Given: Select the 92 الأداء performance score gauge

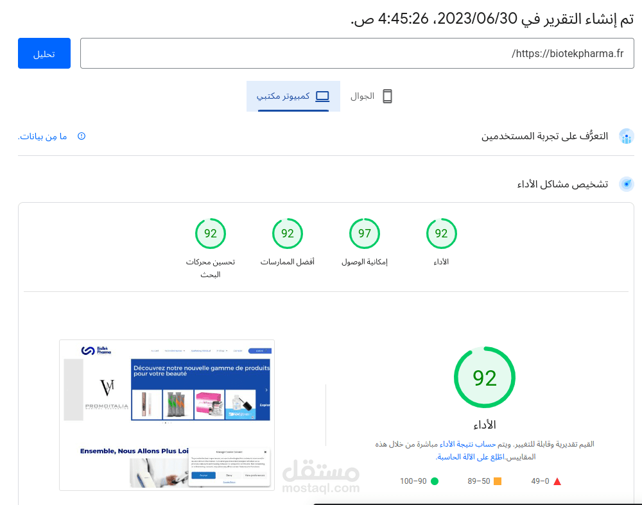Looking at the screenshot, I should (x=442, y=234).
